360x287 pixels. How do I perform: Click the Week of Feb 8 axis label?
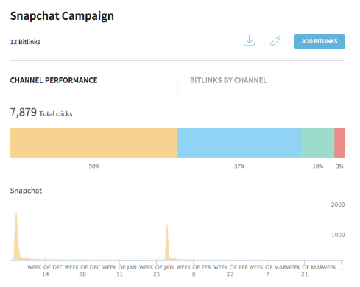(194, 271)
